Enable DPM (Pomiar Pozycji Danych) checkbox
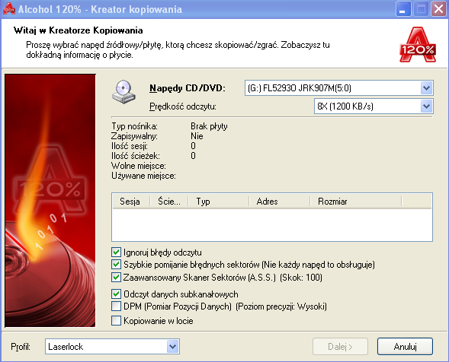Screen dimensions: 449x362 click(116, 306)
